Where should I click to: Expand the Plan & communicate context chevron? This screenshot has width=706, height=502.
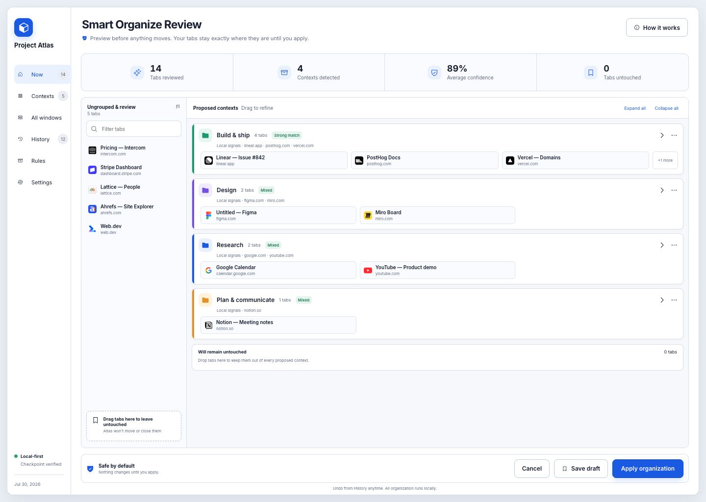click(662, 300)
